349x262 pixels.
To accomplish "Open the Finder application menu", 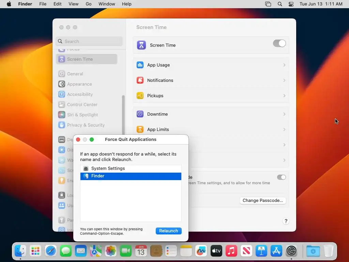I will point(25,4).
